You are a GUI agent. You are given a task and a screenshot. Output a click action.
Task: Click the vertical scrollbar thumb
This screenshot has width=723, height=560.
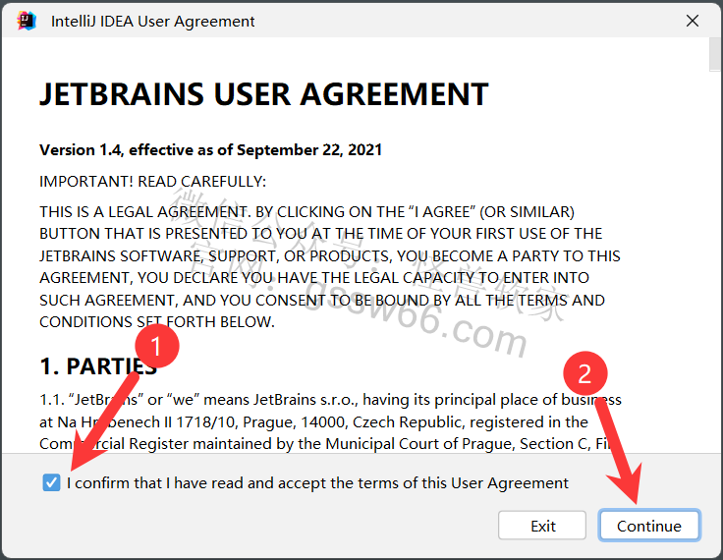tap(715, 57)
